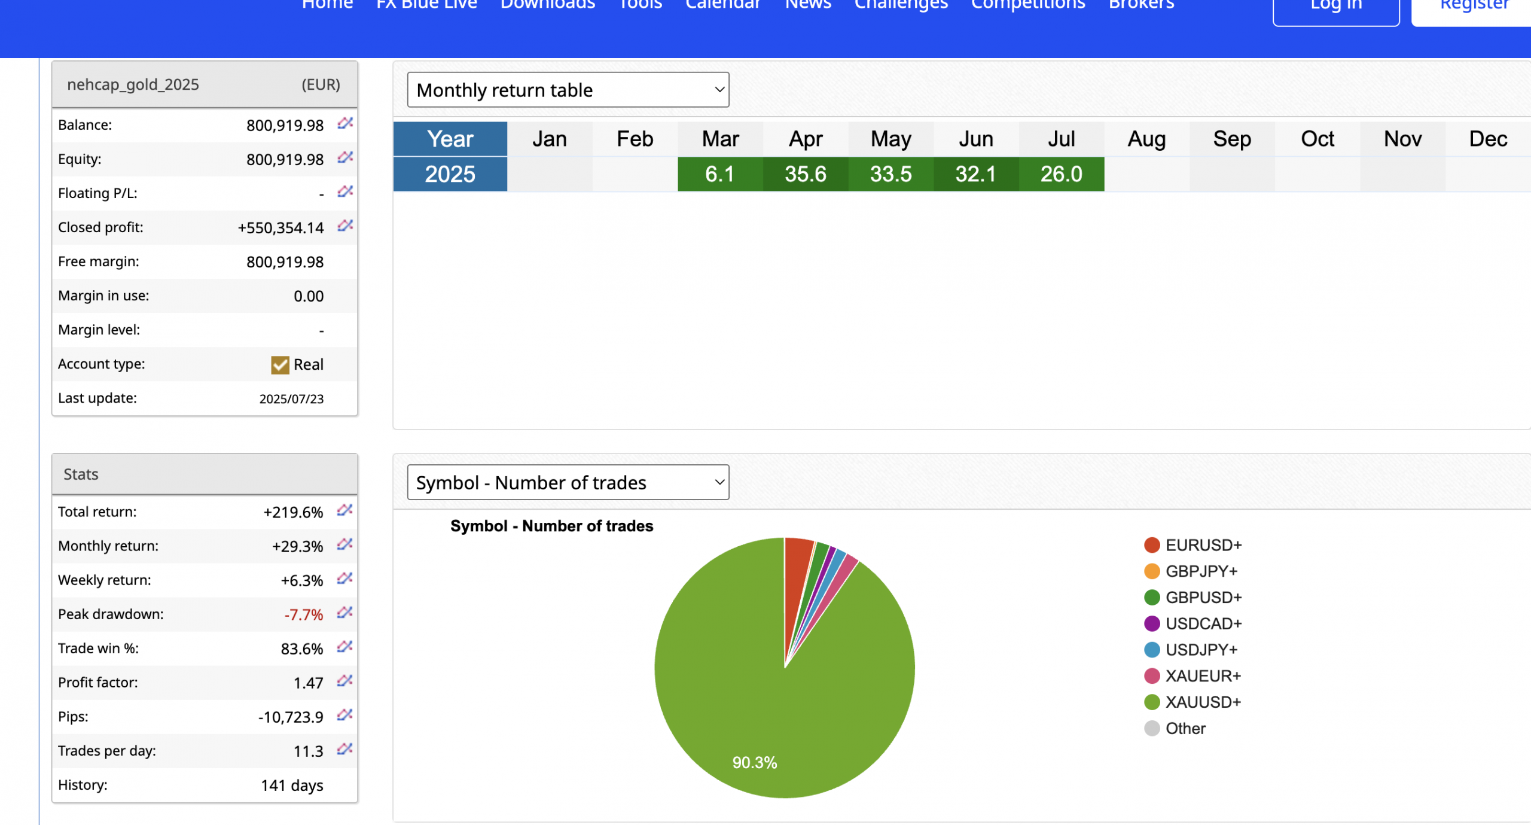The width and height of the screenshot is (1531, 825).
Task: Click the chart icon beside Profit factor
Action: pyautogui.click(x=344, y=681)
